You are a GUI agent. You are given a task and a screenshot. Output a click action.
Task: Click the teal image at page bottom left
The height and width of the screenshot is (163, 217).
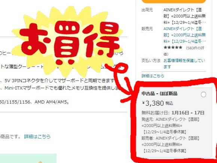pyautogui.click(x=28, y=158)
